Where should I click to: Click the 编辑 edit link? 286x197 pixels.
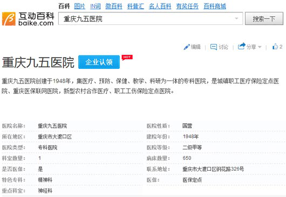[x=195, y=47]
